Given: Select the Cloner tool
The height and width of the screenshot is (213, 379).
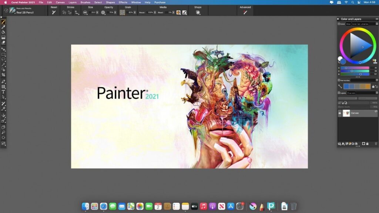Looking at the screenshot, I should point(3,104).
